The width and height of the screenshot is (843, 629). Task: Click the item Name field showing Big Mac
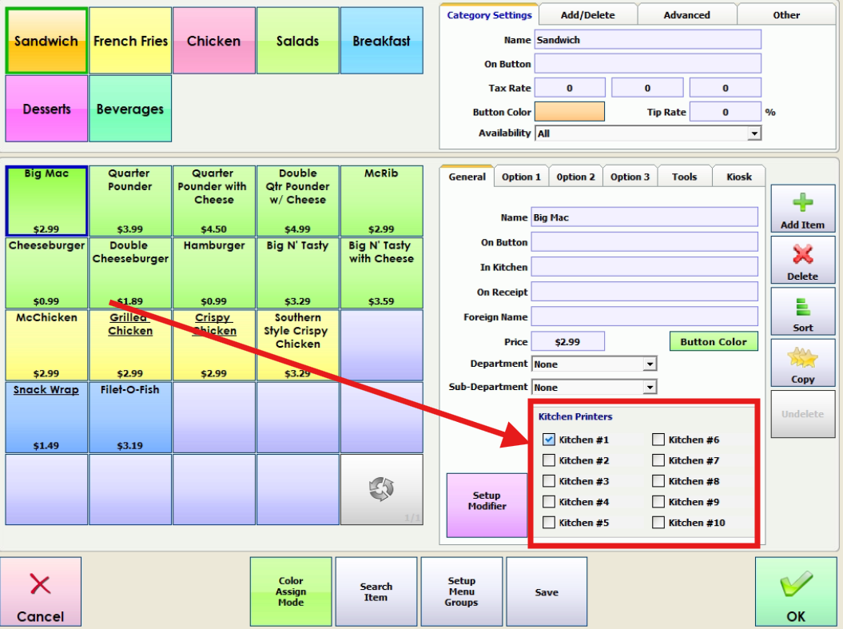[x=645, y=217]
